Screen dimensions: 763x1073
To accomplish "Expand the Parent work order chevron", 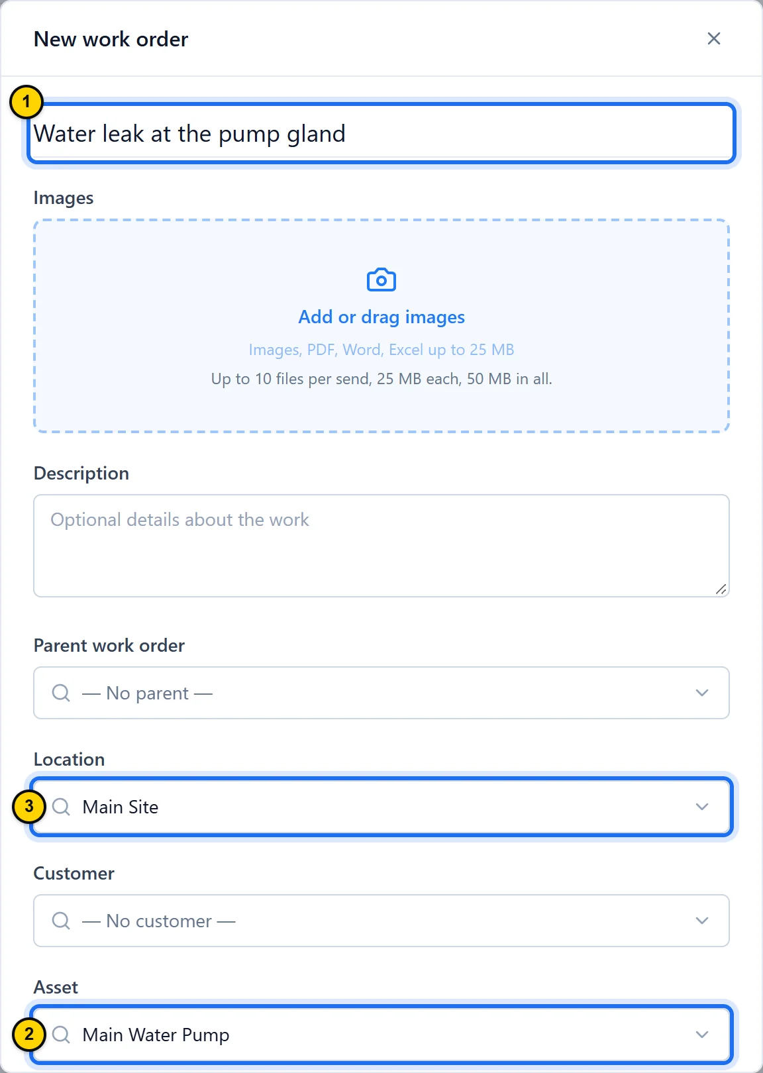I will tap(702, 693).
